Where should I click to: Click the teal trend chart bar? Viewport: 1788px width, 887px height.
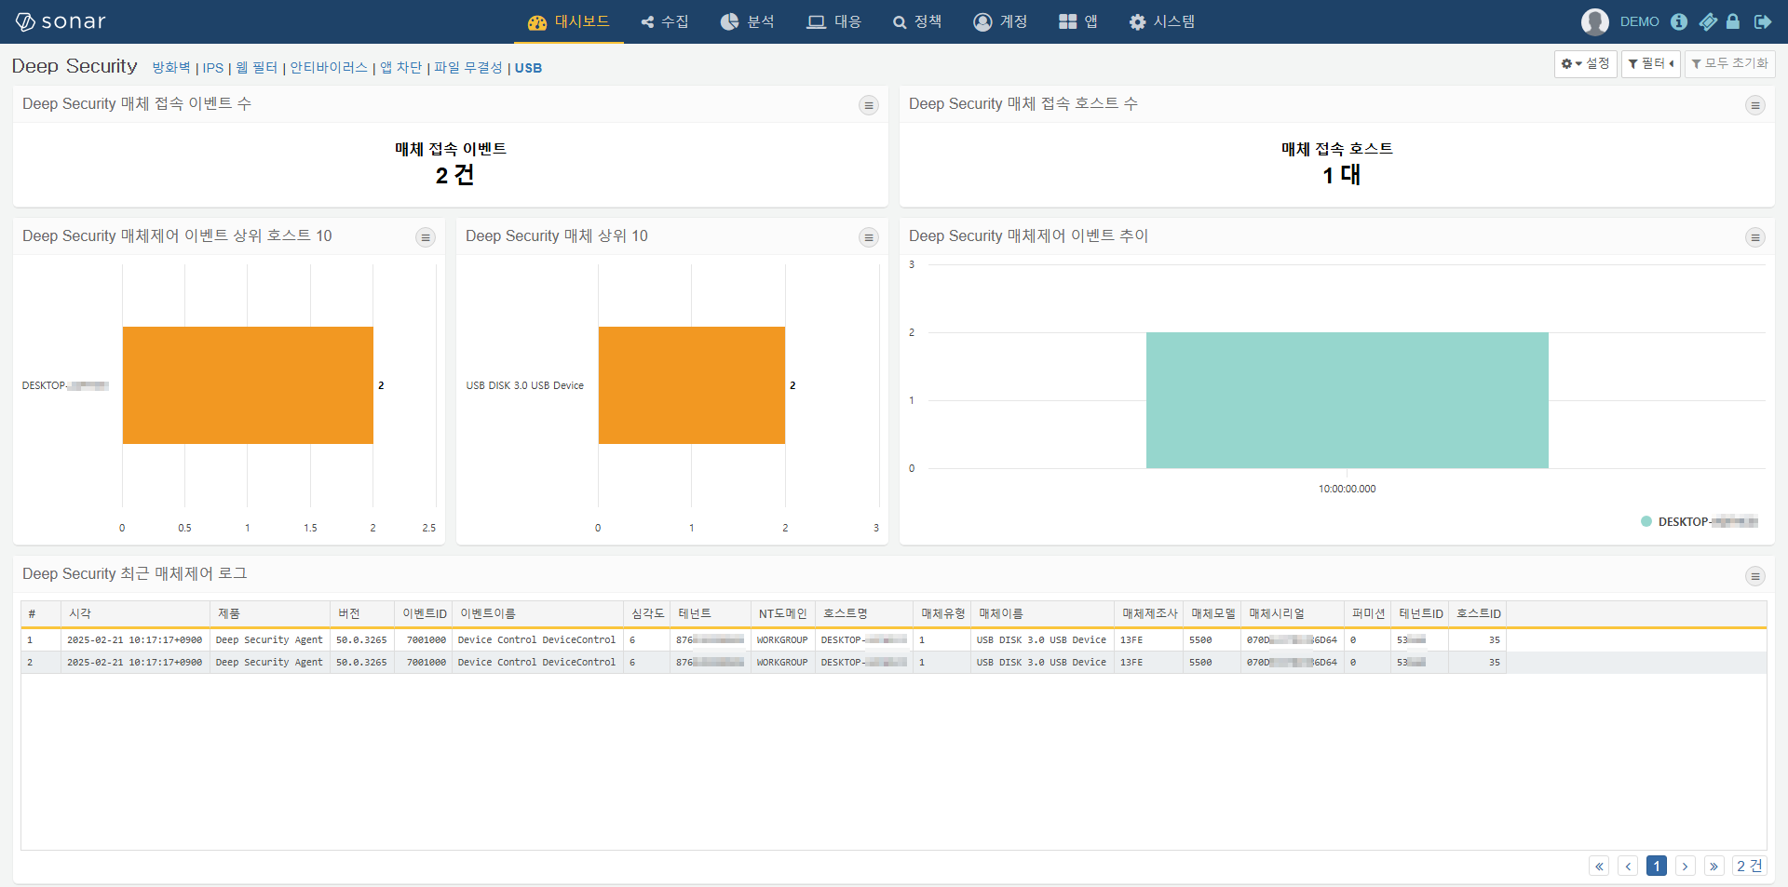pos(1348,400)
